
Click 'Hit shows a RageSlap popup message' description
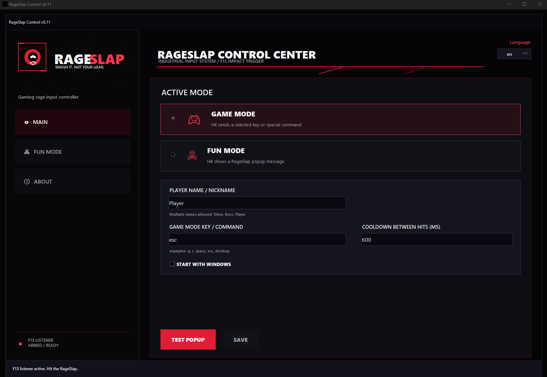(246, 162)
